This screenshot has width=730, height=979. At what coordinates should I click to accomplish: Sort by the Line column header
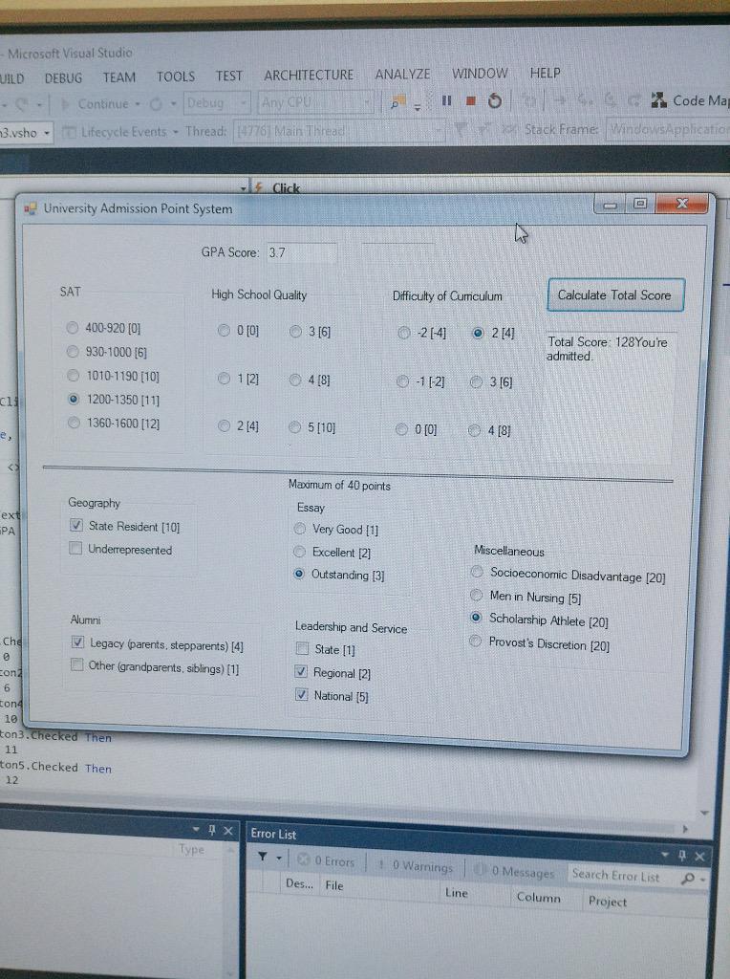click(456, 893)
